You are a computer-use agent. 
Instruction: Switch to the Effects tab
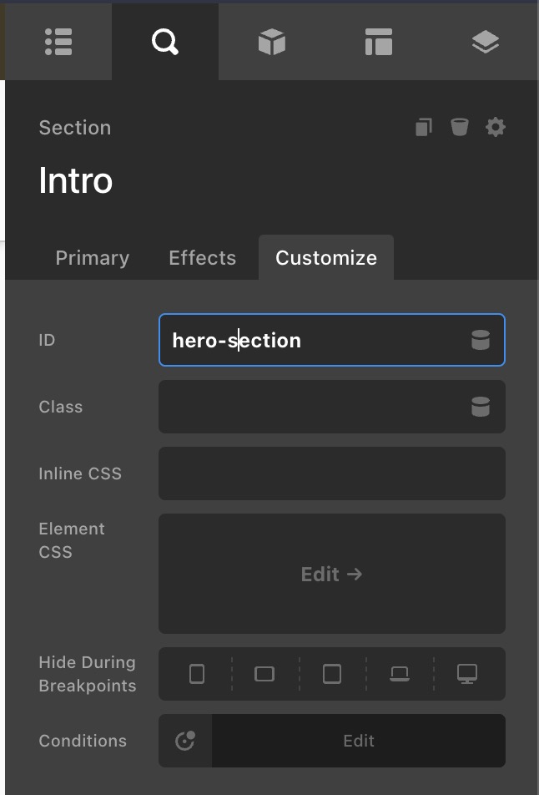pos(202,258)
